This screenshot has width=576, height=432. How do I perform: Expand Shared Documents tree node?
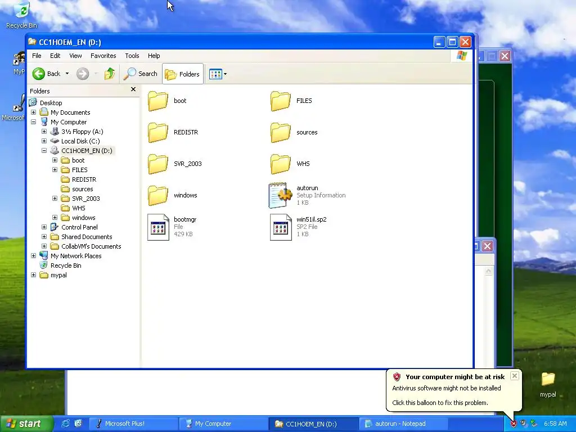(x=44, y=237)
